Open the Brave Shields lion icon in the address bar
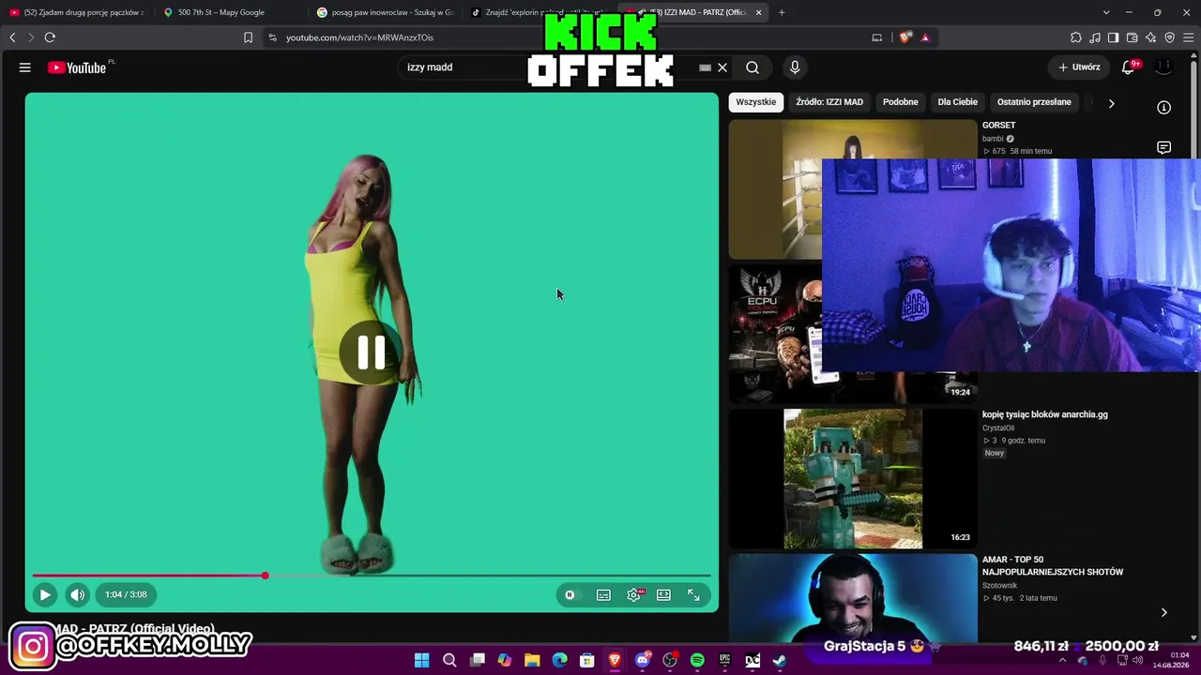Viewport: 1201px width, 675px height. pyautogui.click(x=905, y=37)
